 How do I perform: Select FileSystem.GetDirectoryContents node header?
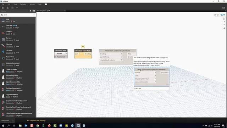point(117,51)
